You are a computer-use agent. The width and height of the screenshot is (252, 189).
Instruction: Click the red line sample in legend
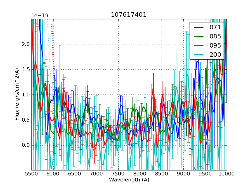point(199,46)
